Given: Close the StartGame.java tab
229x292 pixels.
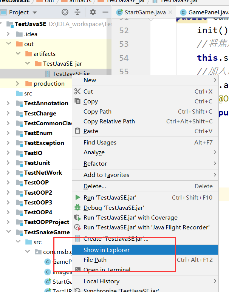Looking at the screenshot, I should coord(170,12).
